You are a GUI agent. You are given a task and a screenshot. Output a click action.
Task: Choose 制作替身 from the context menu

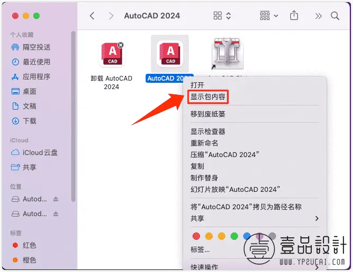coord(204,178)
